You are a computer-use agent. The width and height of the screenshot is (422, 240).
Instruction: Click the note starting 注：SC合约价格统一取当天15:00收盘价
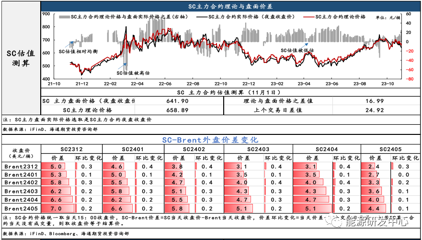click(x=209, y=220)
